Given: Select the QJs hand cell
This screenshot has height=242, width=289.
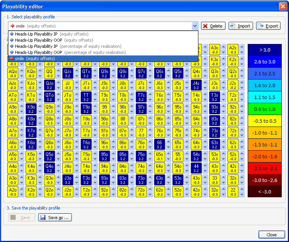Looking at the screenshot, I should [68, 73].
